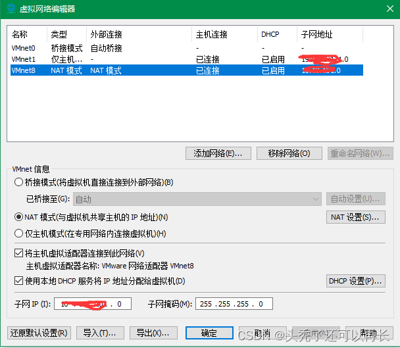
Task: Click the 帮助 button
Action: (x=369, y=333)
